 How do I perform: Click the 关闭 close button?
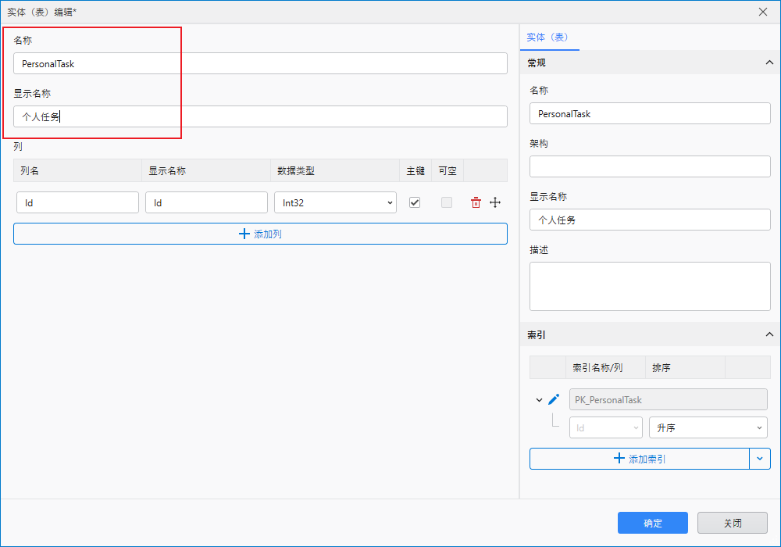tap(732, 522)
